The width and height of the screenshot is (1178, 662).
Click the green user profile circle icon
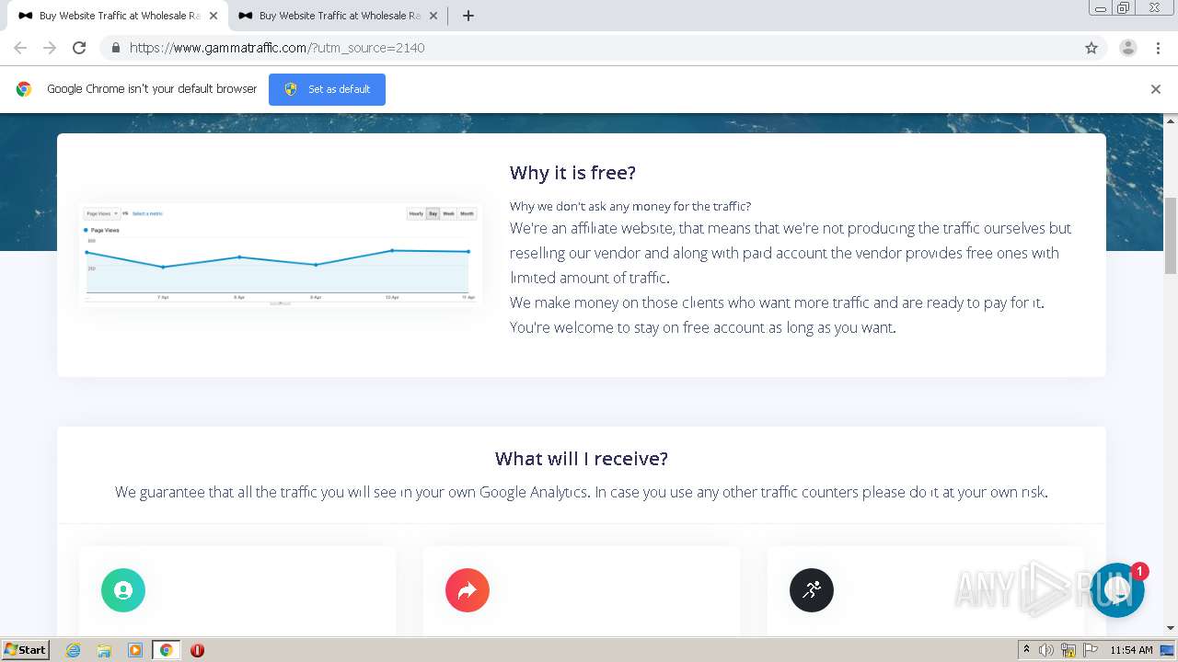(123, 590)
